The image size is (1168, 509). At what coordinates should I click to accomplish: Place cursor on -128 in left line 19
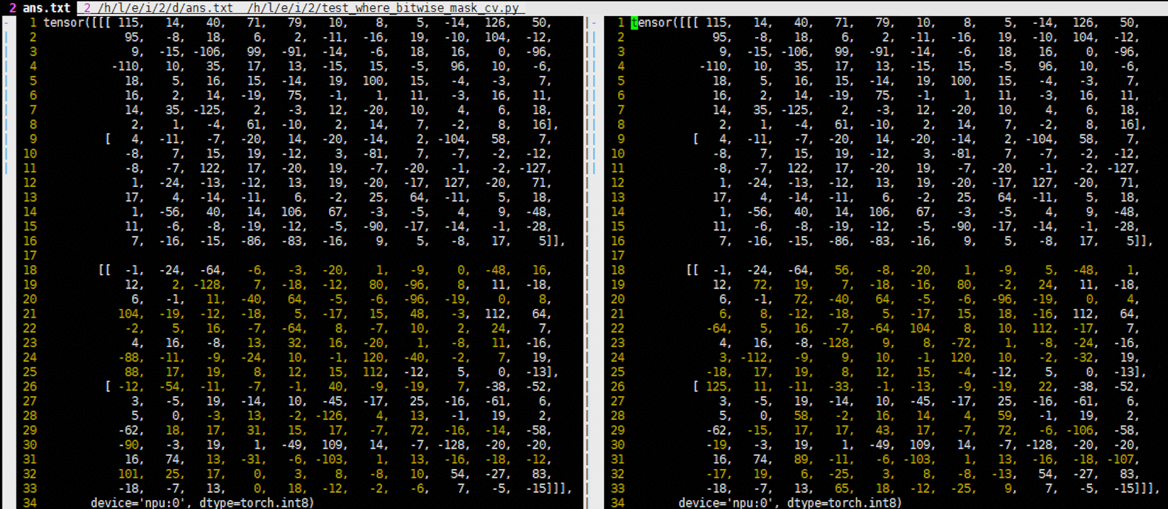tap(208, 285)
